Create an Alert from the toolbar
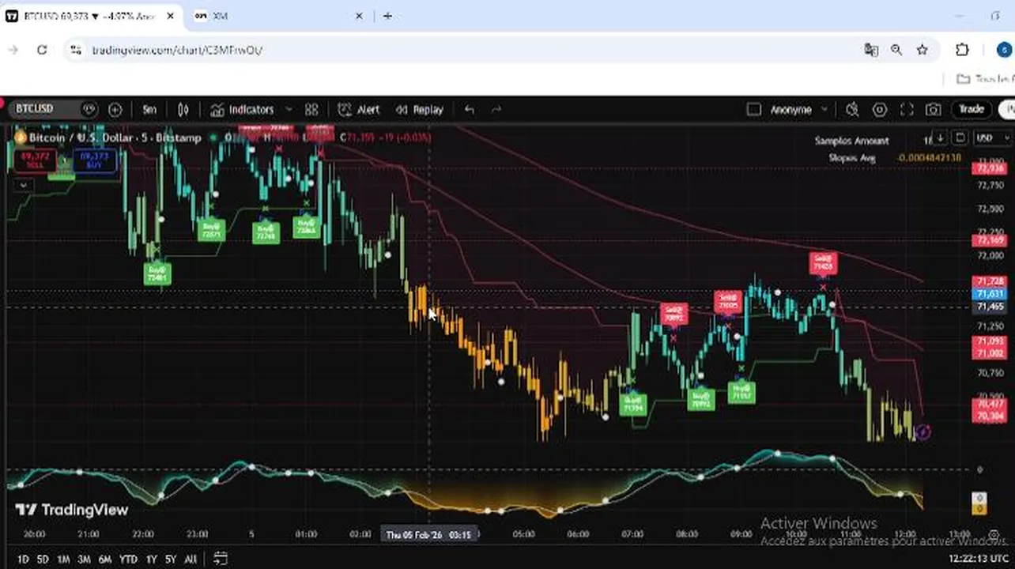1015x569 pixels. (x=359, y=109)
